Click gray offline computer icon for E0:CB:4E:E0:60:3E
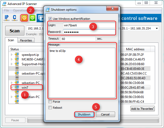 (17, 69)
